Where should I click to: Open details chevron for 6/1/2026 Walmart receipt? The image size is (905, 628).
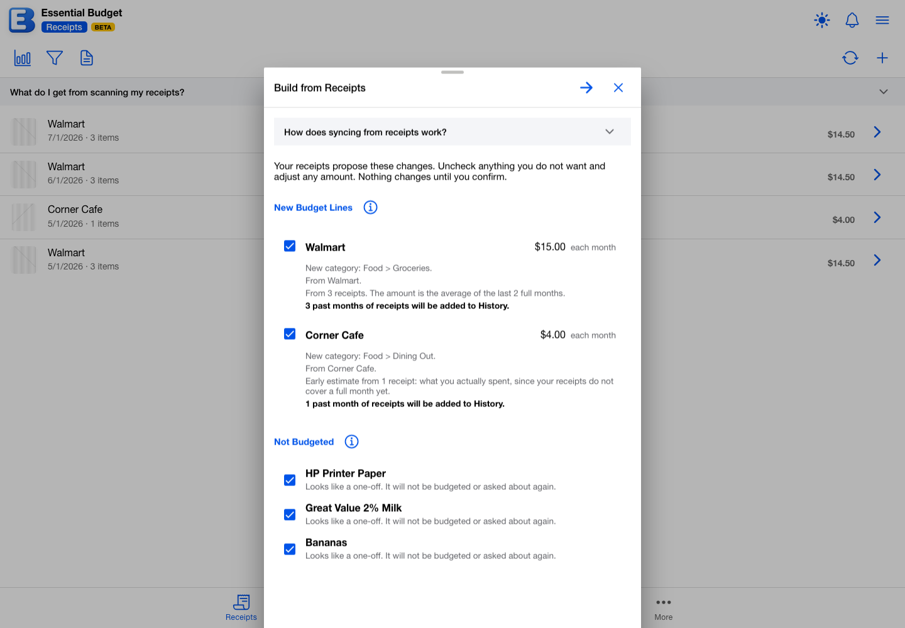tap(877, 175)
